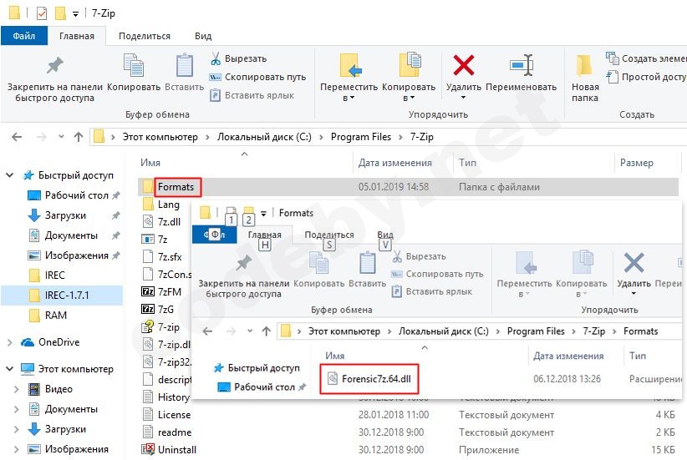
Task: Expand Видео tree node
Action: pyautogui.click(x=16, y=389)
